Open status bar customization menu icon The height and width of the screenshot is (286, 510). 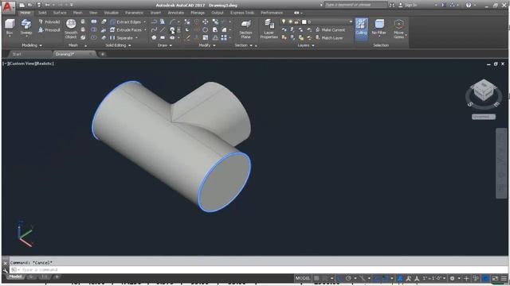pos(504,278)
